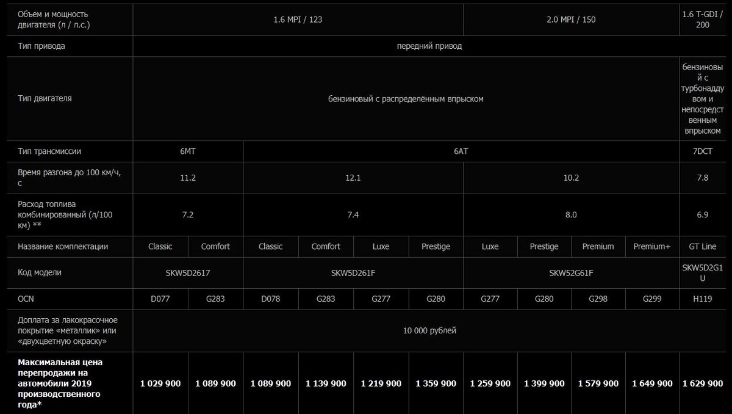Click the '2.0 MPI / 150' engine cell
This screenshot has height=414, width=732.
[571, 20]
